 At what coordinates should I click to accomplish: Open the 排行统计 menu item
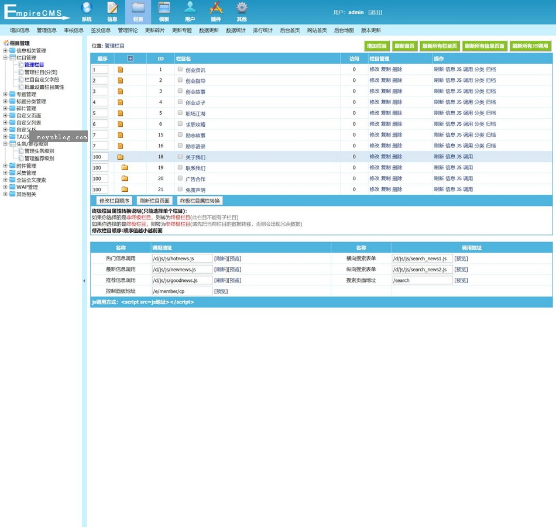coord(263,30)
